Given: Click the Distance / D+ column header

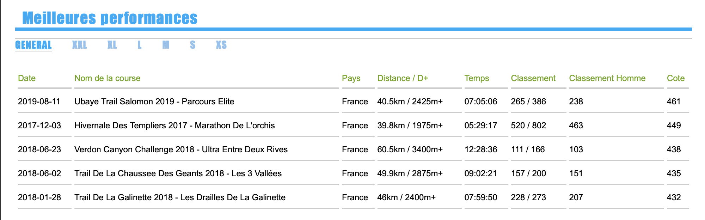Looking at the screenshot, I should click(403, 78).
